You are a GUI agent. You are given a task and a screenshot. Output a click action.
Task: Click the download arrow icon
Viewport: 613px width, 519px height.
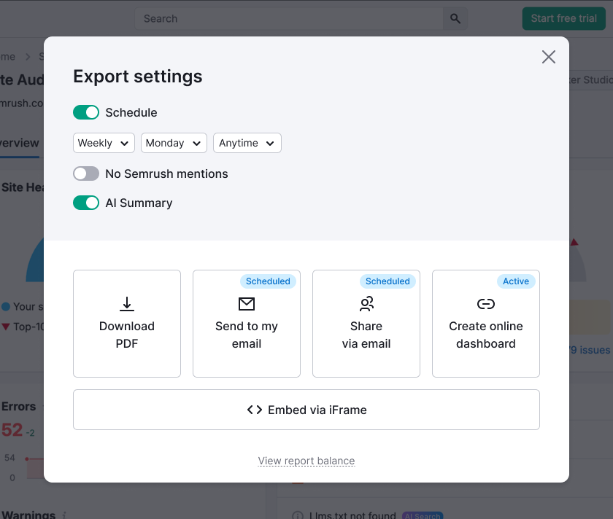tap(127, 304)
